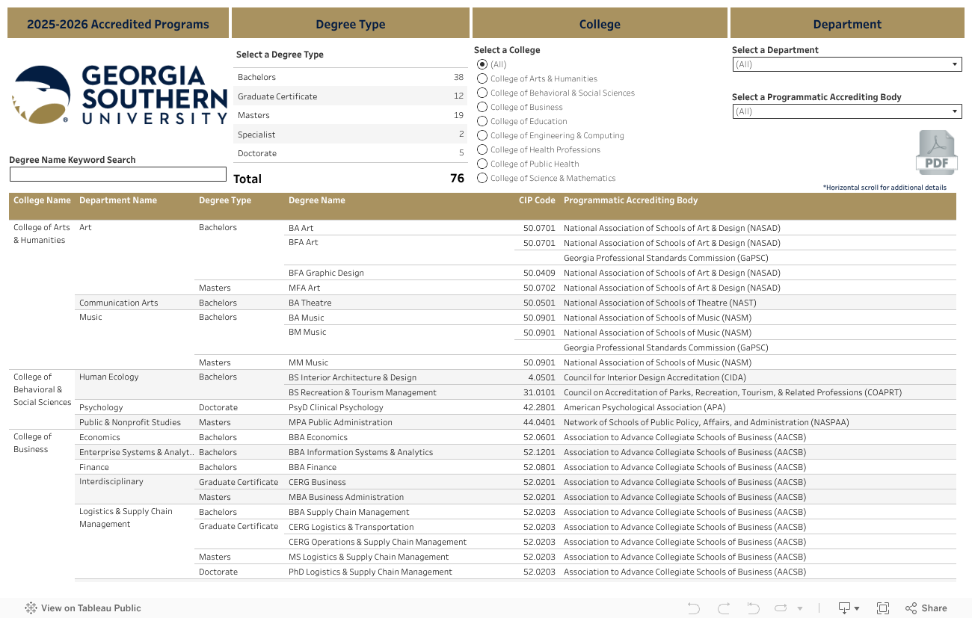Filter by Bachelors degree type row
Image resolution: width=972 pixels, height=618 pixels.
[x=350, y=77]
